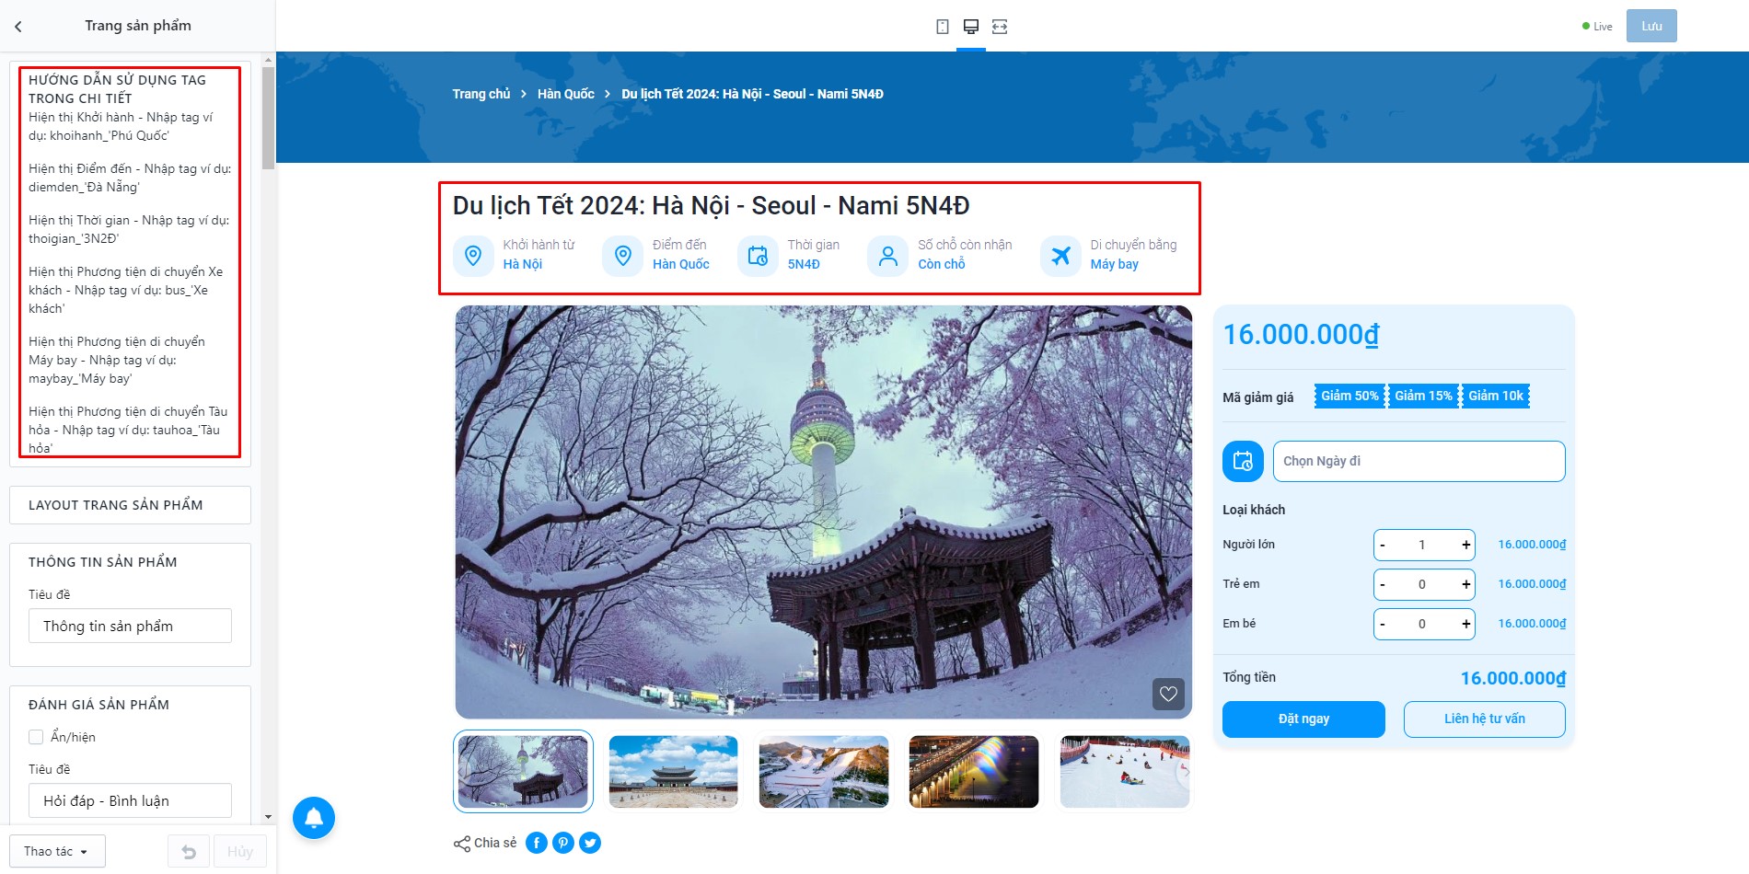Click the Lưu save button
The image size is (1749, 874).
[1651, 26]
